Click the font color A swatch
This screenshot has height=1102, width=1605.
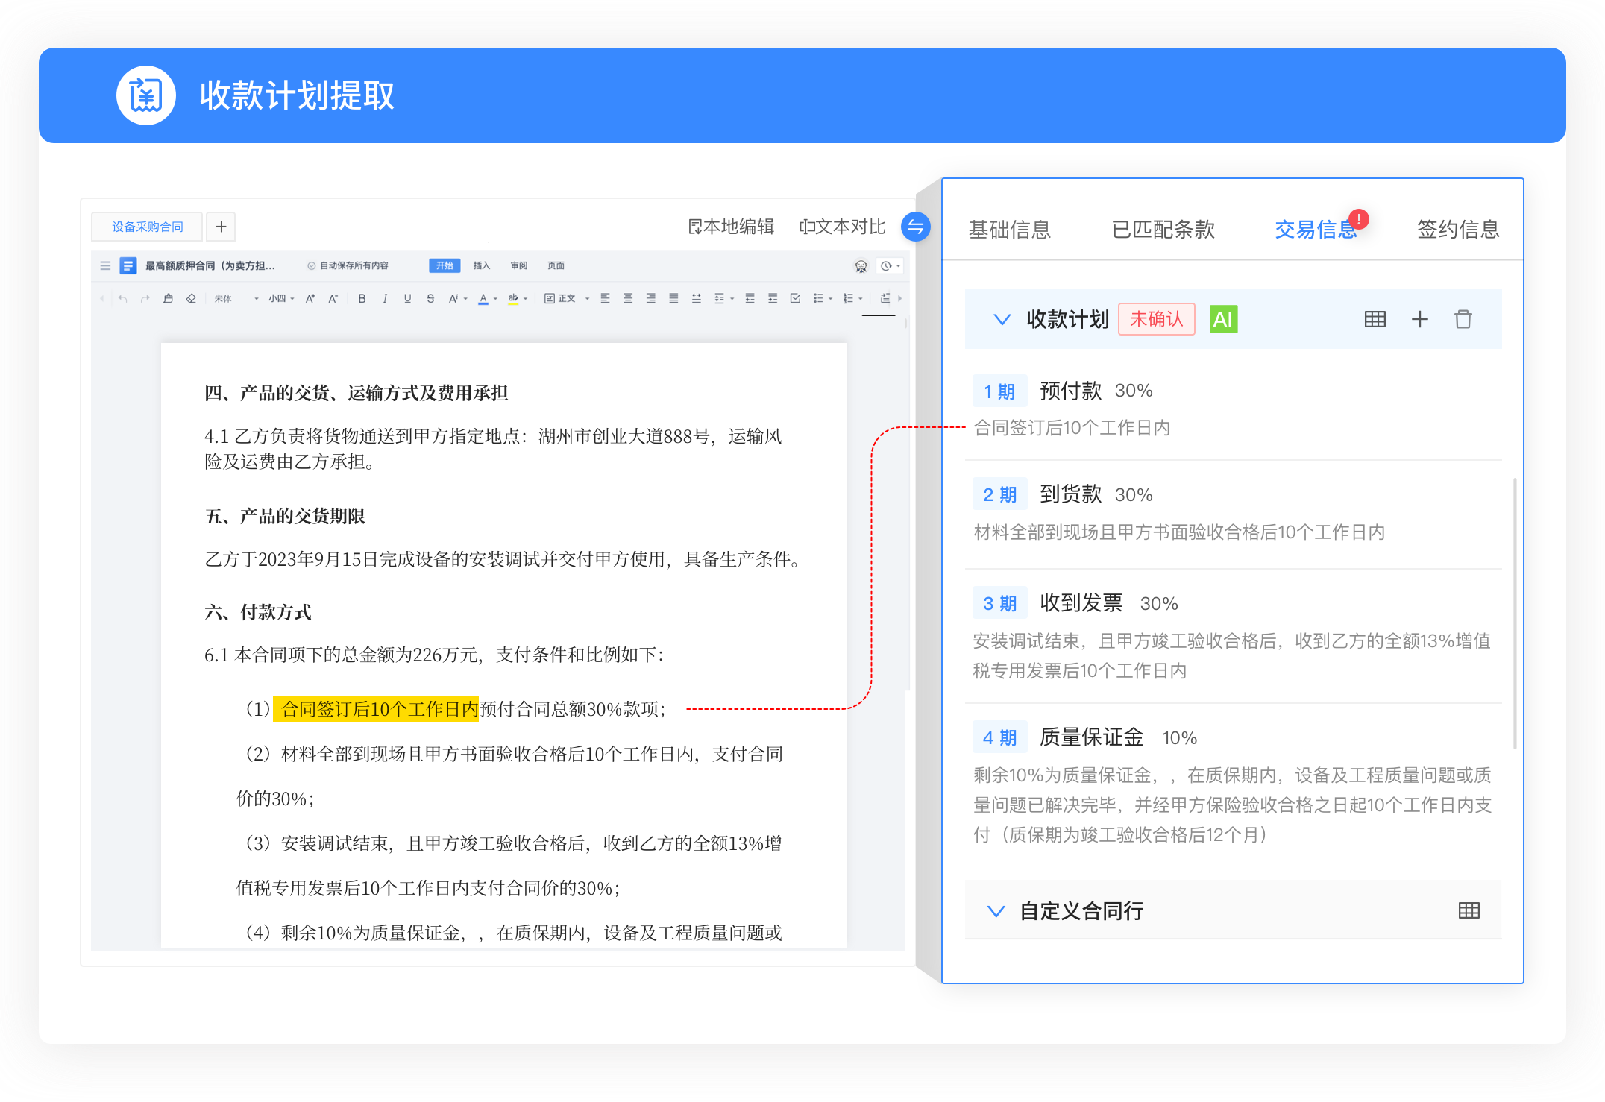483,298
